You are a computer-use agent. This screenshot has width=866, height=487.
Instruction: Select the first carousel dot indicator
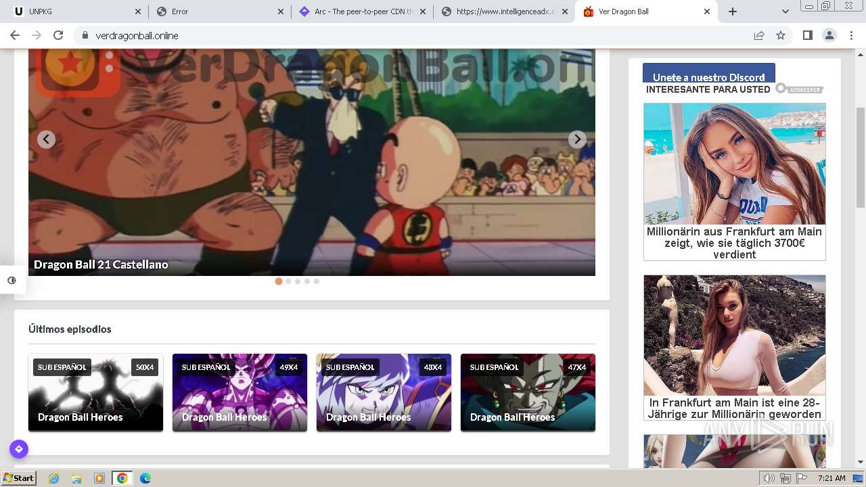pyautogui.click(x=279, y=281)
